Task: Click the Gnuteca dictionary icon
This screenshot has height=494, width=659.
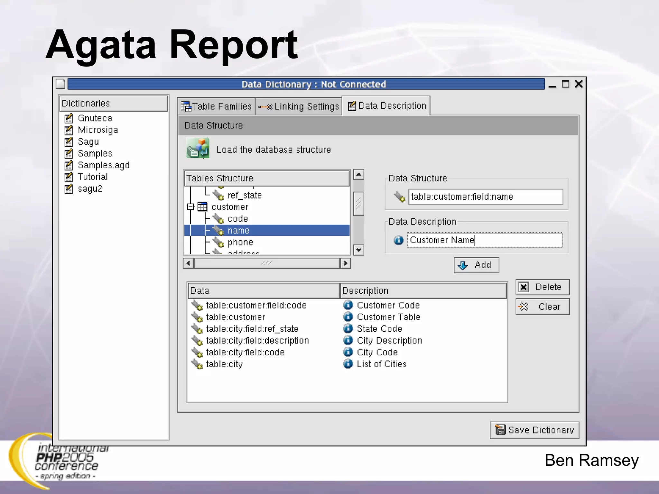Action: pos(69,118)
